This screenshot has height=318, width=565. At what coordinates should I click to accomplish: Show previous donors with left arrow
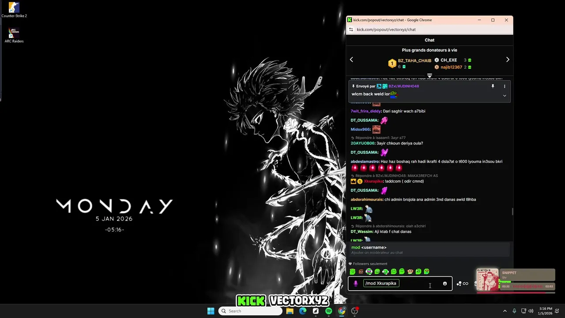(351, 60)
